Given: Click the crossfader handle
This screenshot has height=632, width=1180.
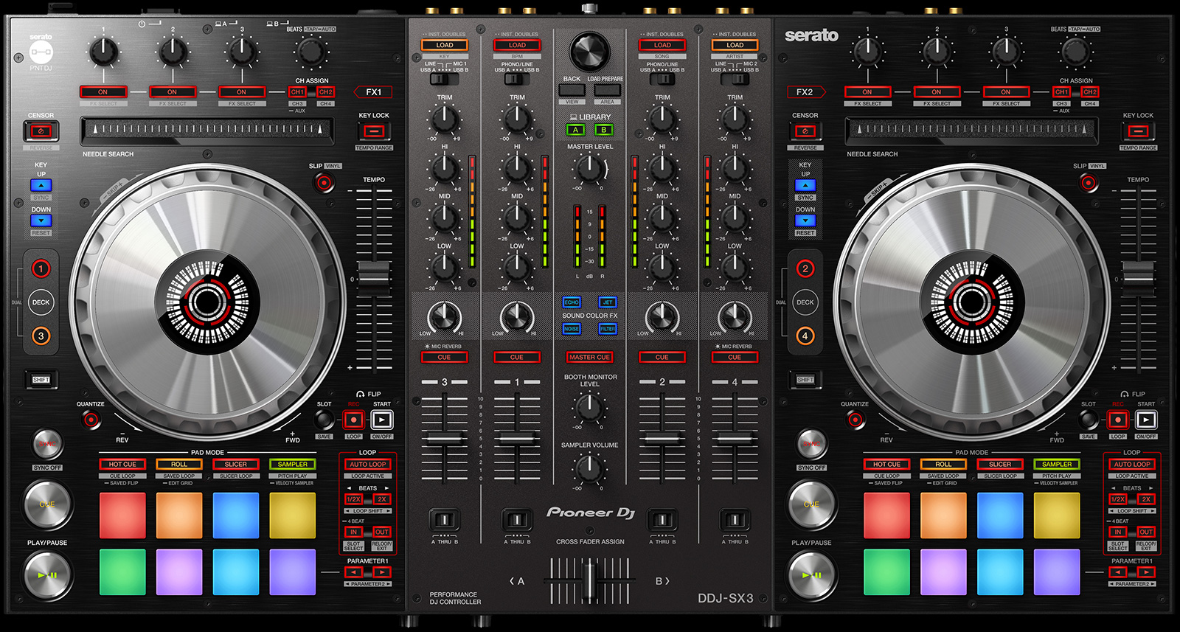Looking at the screenshot, I should pyautogui.click(x=589, y=582).
